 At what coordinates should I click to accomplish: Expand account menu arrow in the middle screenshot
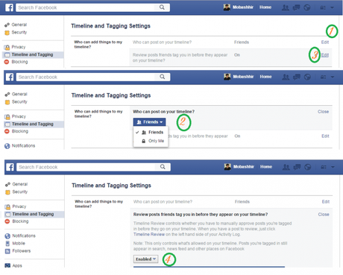(333, 77)
